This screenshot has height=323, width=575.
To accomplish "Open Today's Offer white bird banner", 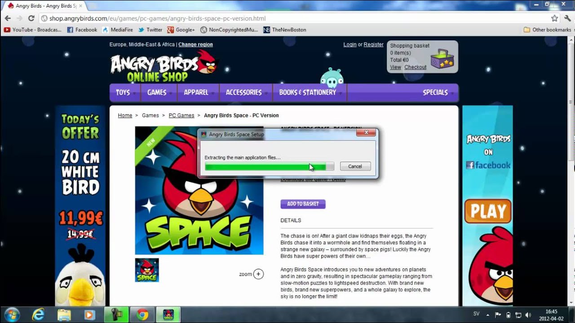I will [x=80, y=206].
